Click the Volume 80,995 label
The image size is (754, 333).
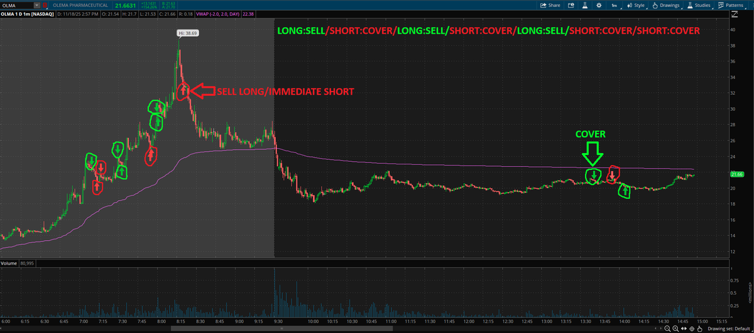pyautogui.click(x=17, y=263)
